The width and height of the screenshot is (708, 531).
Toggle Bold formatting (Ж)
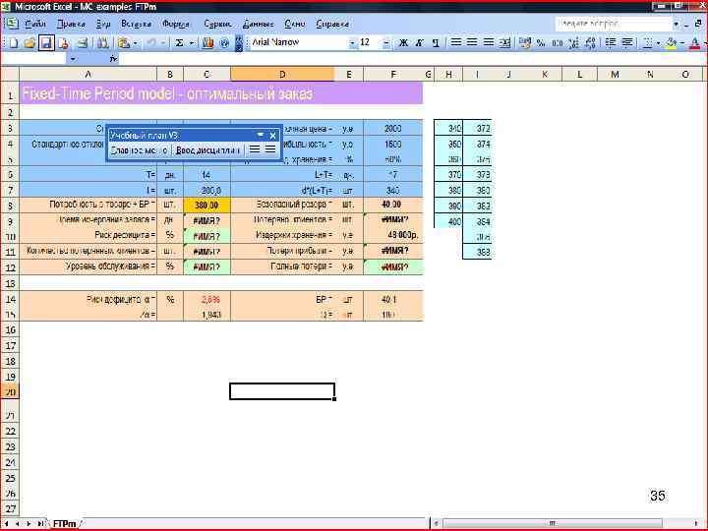coord(403,43)
